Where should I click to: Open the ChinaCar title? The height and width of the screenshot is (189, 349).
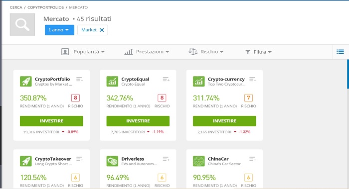coord(218,159)
